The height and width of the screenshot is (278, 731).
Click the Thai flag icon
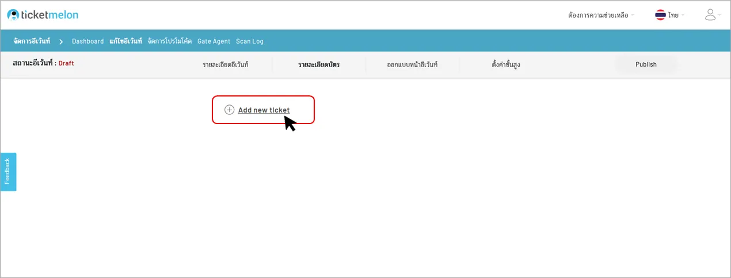(x=660, y=15)
